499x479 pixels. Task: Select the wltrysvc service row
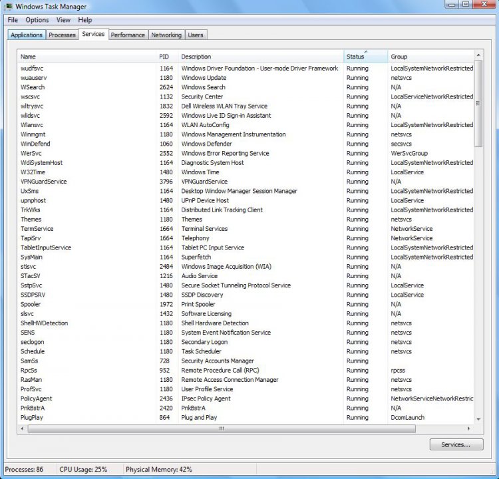click(246, 106)
